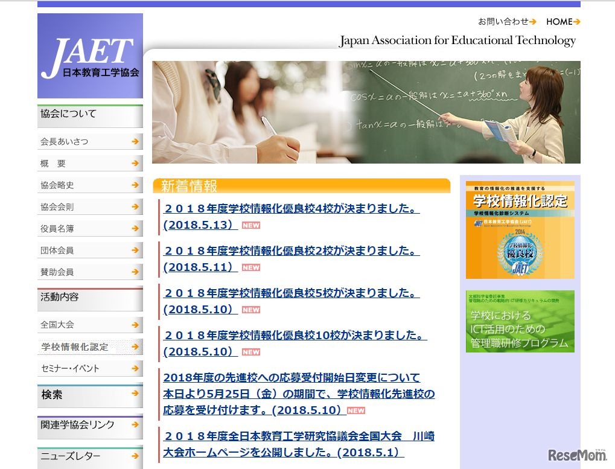The width and height of the screenshot is (615, 469).
Task: Open the 賛助会員 menu item
Action: coord(90,272)
